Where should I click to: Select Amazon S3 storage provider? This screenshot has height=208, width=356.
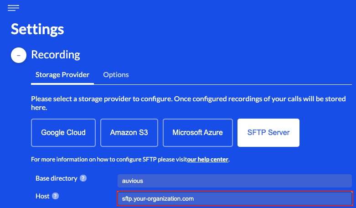(129, 133)
